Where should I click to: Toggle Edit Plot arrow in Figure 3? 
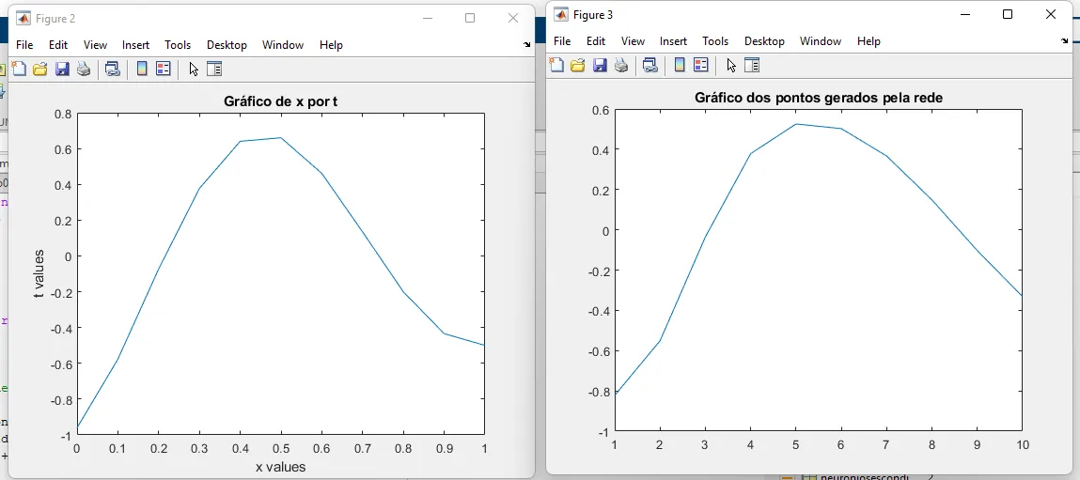click(x=731, y=65)
